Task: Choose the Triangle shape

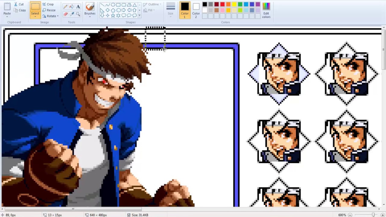Action: pyautogui.click(x=135, y=5)
